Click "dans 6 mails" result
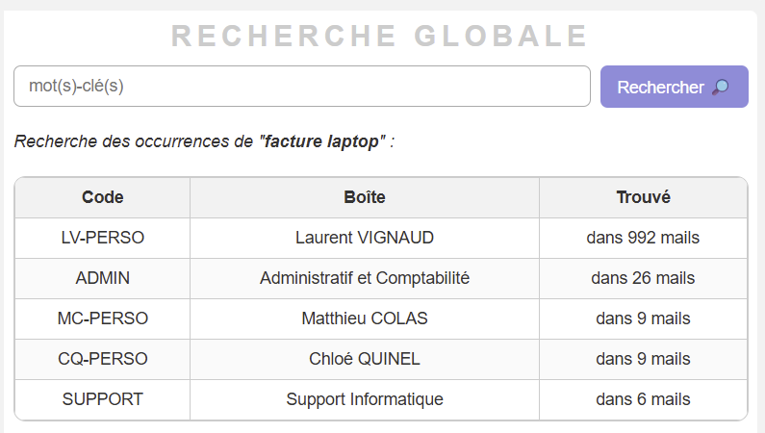Viewport: 765px width, 433px height. [643, 399]
